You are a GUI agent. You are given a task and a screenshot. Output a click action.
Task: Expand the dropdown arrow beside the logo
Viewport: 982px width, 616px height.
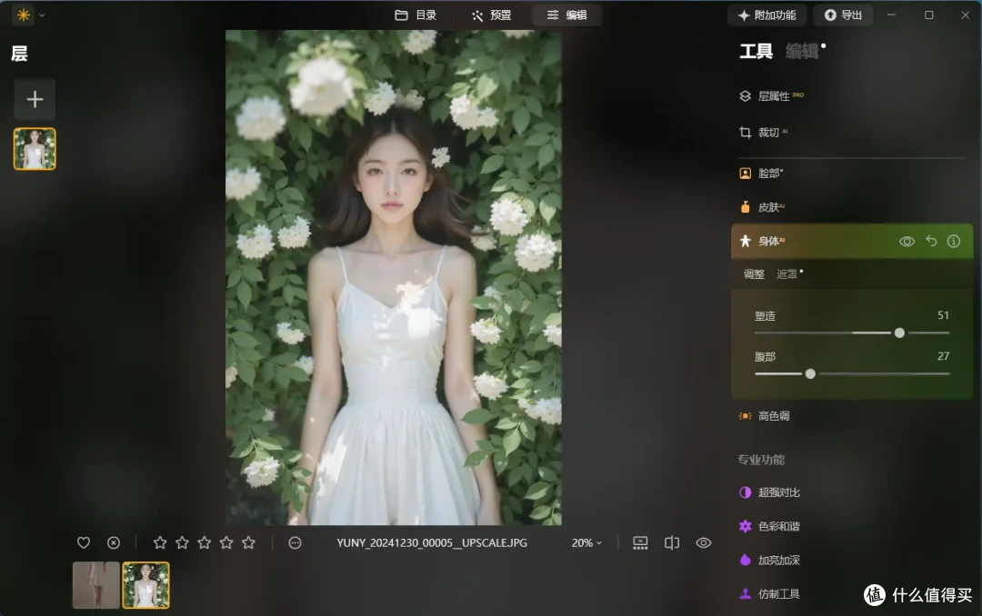coord(42,15)
